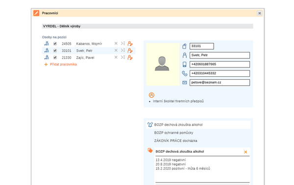Focus the personal number field 33101

[x=202, y=46]
